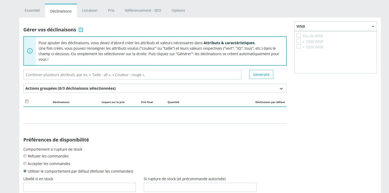The height and width of the screenshot is (193, 389).
Task: Click the Libellé si en stock field
Action: [x=80, y=187]
